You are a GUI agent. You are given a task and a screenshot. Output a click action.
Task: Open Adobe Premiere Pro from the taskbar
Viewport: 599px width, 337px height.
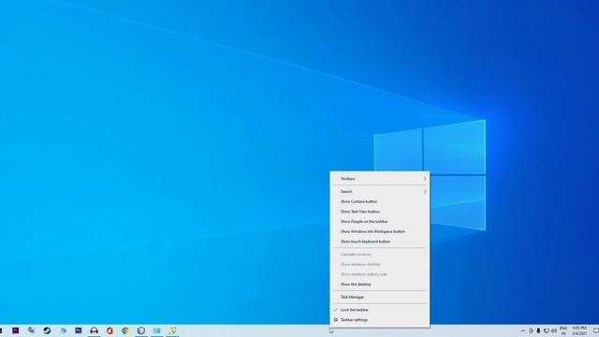coord(16,330)
